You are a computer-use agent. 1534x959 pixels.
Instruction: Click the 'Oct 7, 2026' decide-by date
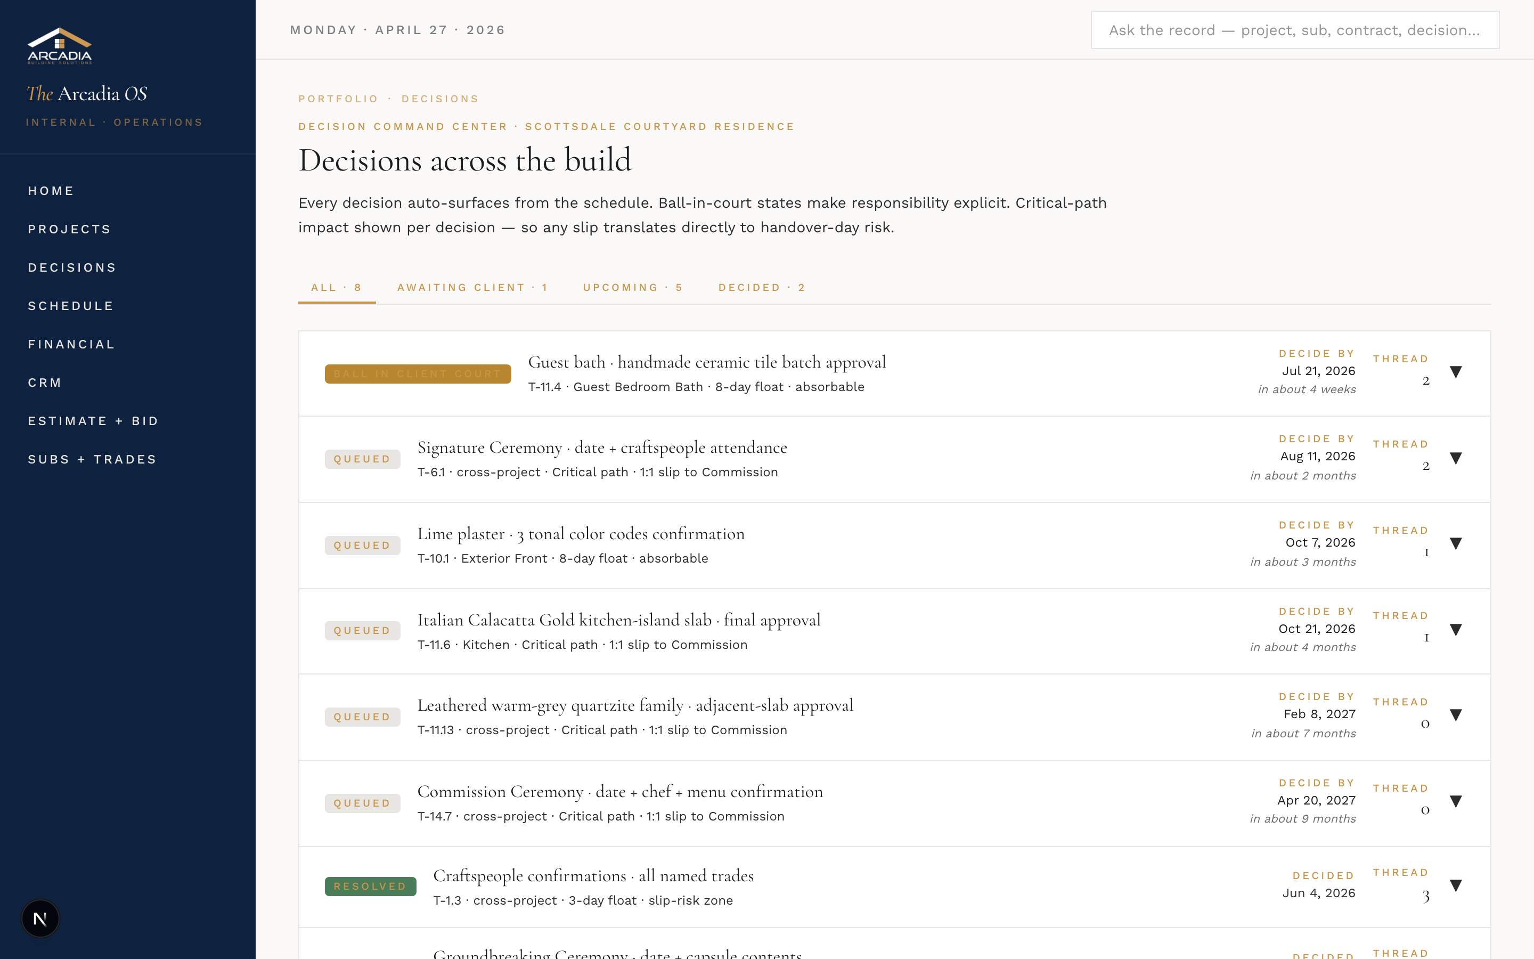click(1320, 543)
